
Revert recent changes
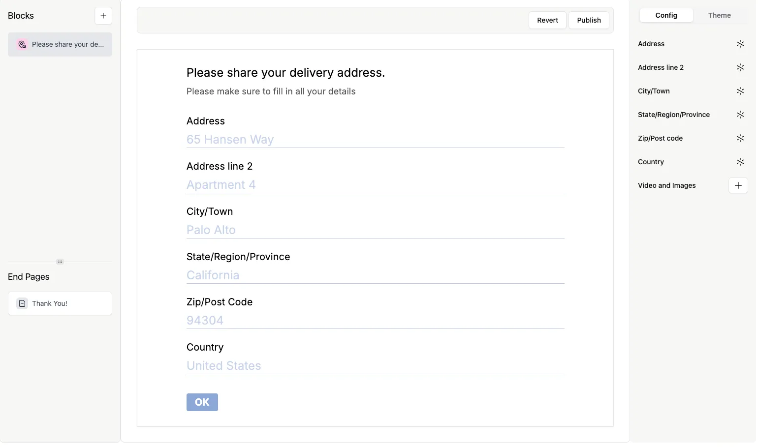click(547, 20)
